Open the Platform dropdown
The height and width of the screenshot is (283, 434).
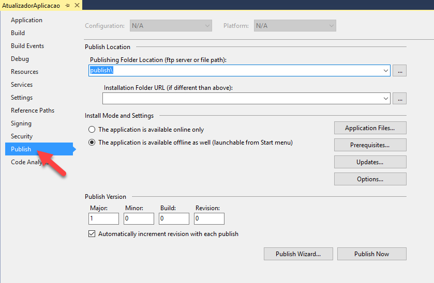click(295, 26)
